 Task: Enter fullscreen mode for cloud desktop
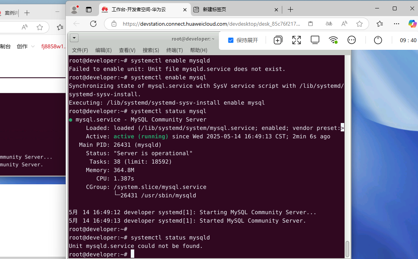point(296,40)
